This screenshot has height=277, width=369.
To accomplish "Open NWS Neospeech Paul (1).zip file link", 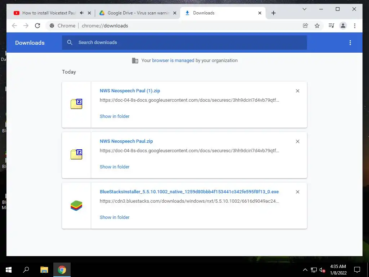I will click(130, 91).
